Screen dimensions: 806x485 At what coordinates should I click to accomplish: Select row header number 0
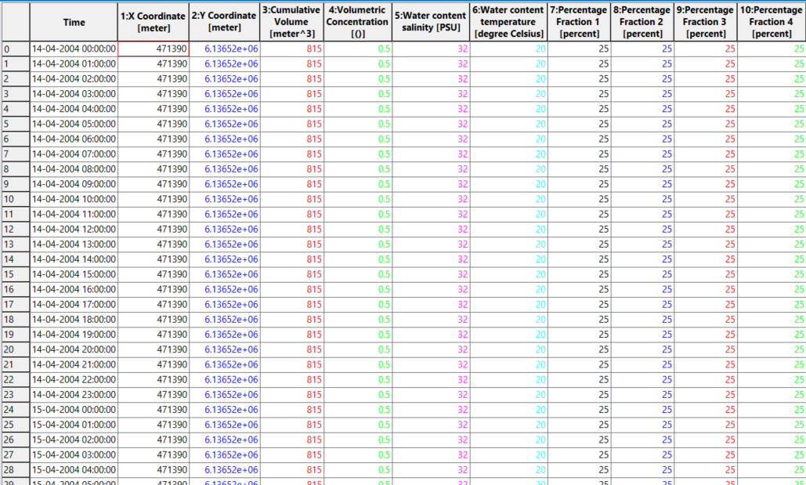[15, 49]
